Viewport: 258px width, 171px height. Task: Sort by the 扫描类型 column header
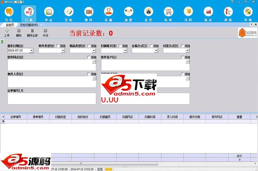click(x=60, y=117)
